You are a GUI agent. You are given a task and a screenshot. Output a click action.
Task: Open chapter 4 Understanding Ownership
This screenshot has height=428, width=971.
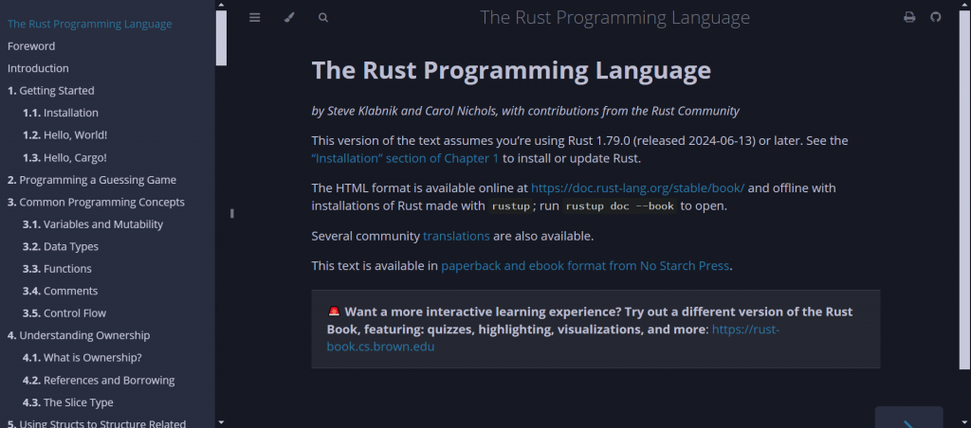pos(79,336)
